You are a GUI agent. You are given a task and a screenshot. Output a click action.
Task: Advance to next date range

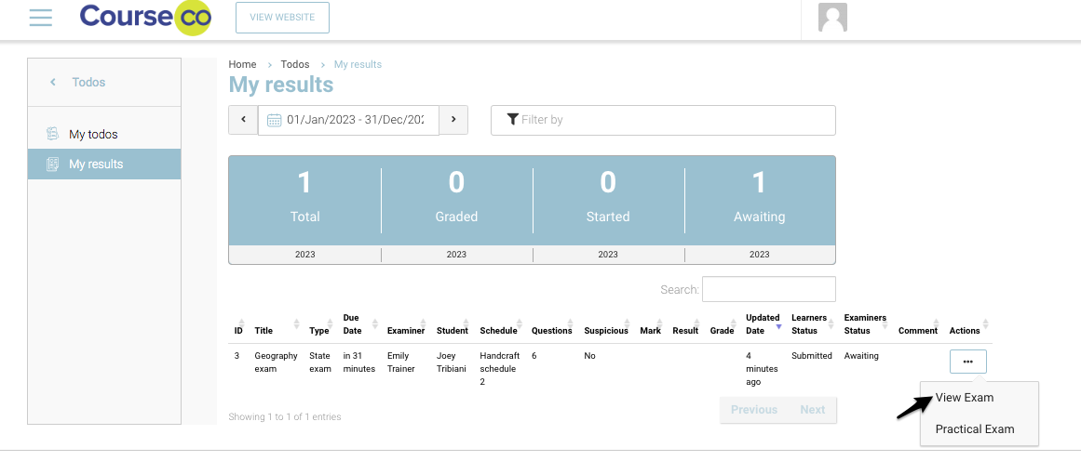[453, 120]
